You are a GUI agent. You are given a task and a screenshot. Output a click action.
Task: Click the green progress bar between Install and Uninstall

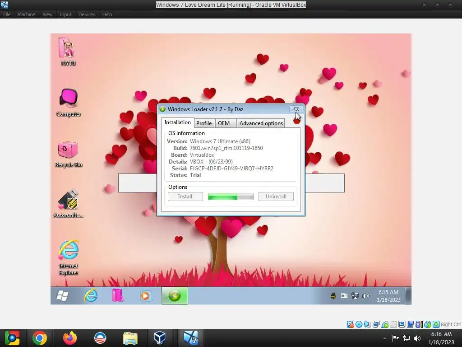coord(231,197)
